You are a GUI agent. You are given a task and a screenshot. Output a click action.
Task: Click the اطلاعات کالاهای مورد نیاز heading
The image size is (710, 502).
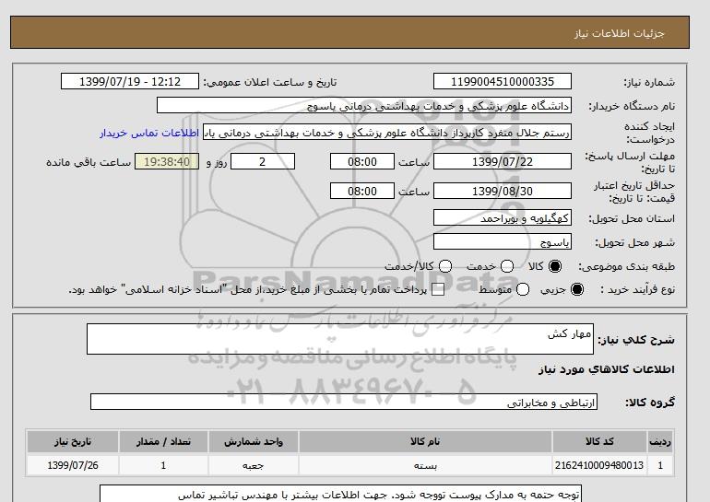point(607,369)
